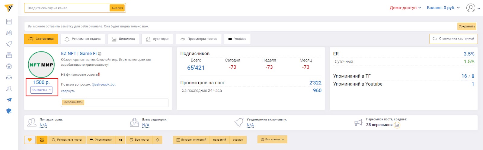This screenshot has width=483, height=150.
Task: Toggle the orange icon button beside heart
Action: [x=42, y=140]
